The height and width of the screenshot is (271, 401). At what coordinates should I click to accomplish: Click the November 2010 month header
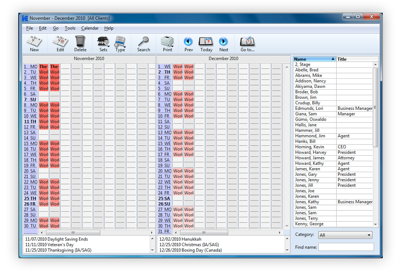coord(89,59)
